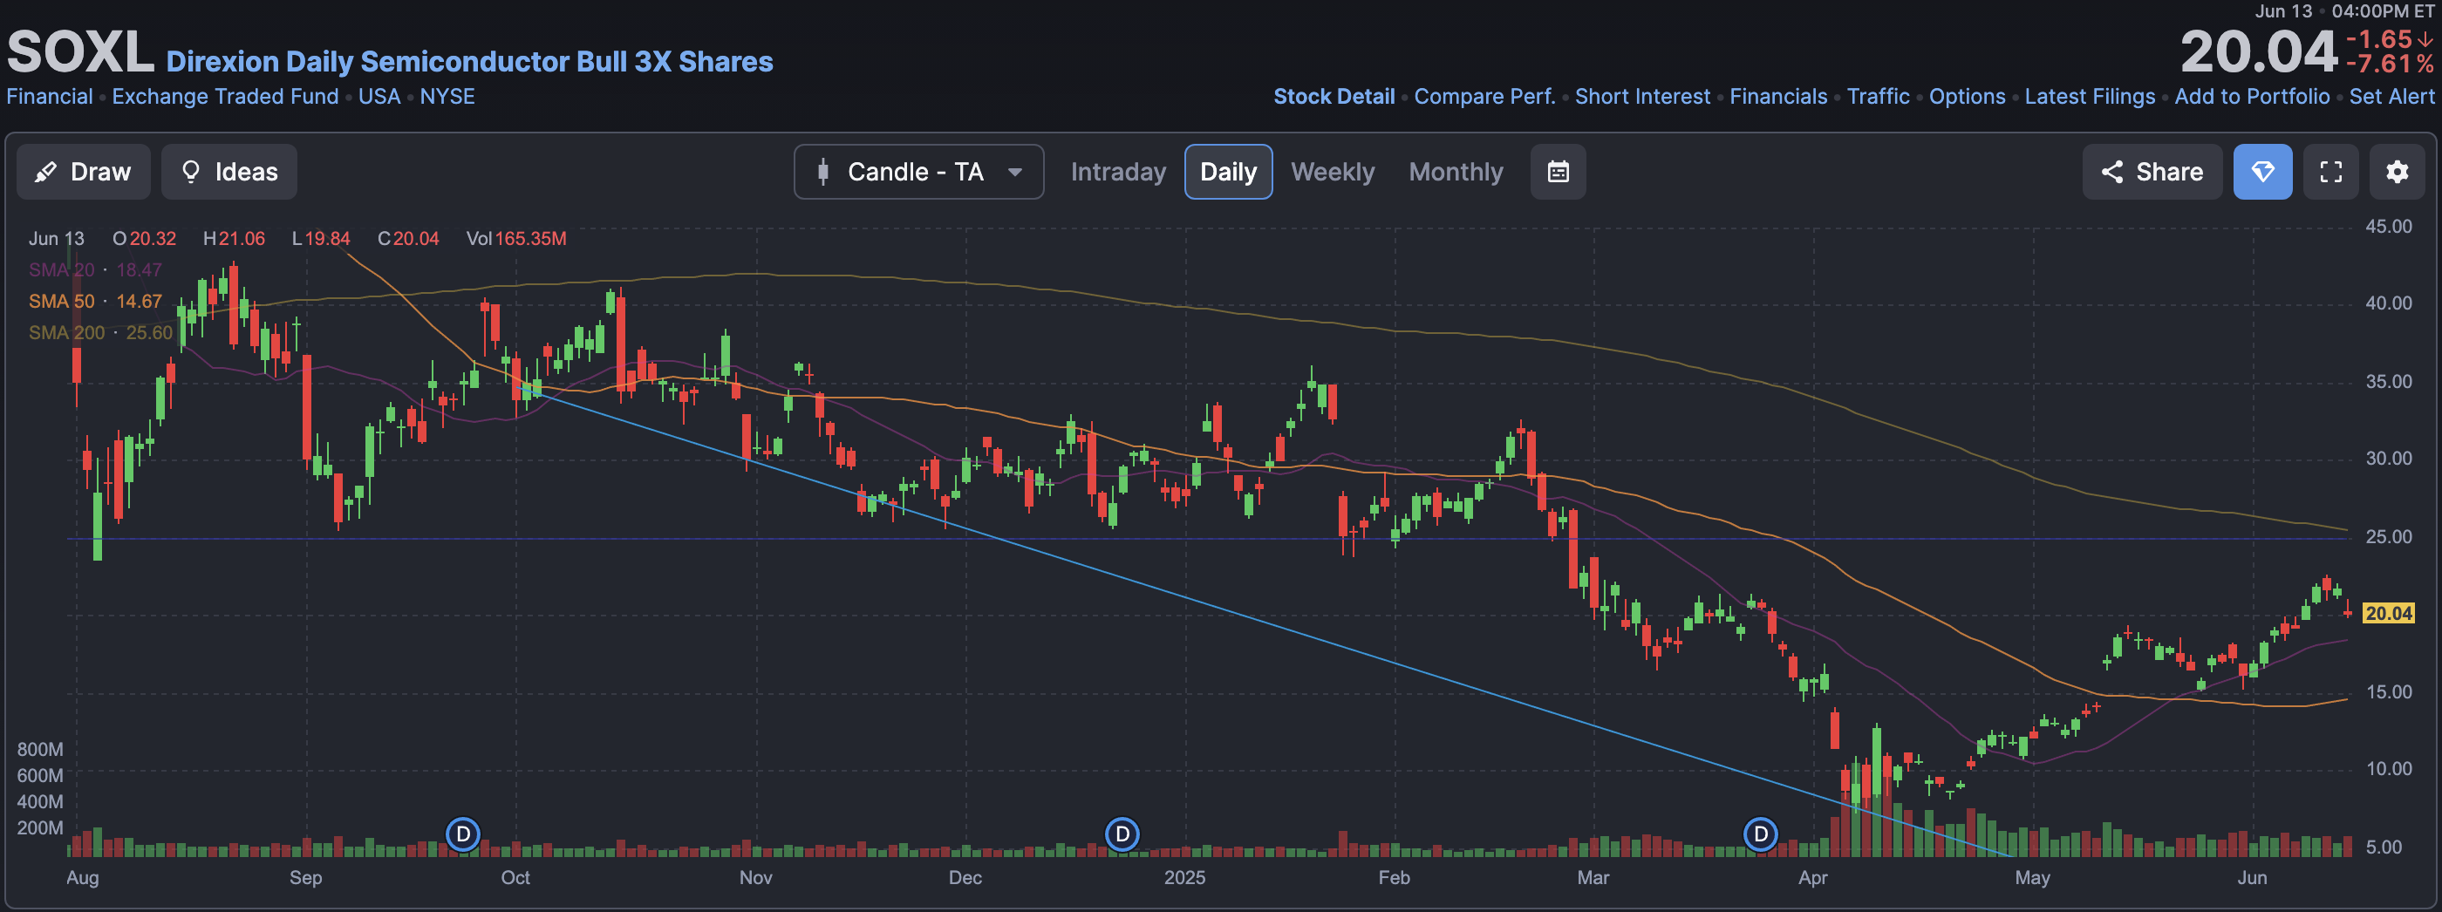
Task: Expand the Candle - TA chart type dropdown
Action: [x=918, y=172]
